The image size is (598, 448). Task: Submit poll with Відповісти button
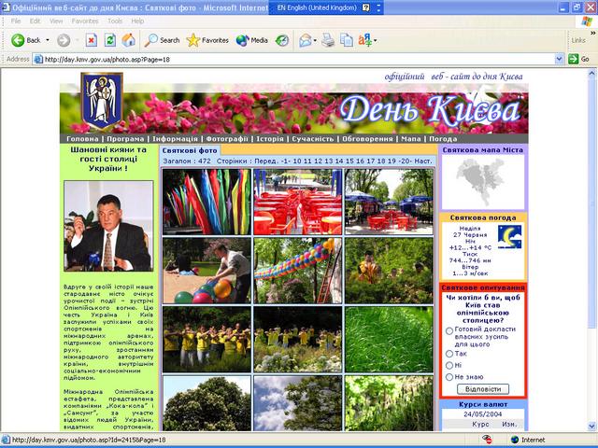click(483, 389)
